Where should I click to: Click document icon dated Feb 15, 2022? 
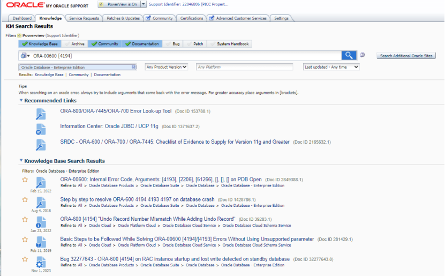tap(41, 183)
